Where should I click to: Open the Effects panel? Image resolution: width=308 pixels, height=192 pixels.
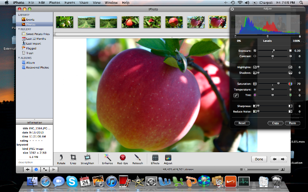[x=155, y=159]
